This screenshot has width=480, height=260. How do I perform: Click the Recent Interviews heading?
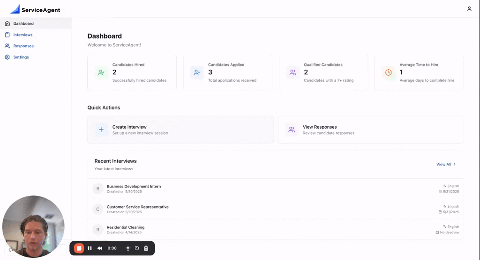[x=115, y=161]
